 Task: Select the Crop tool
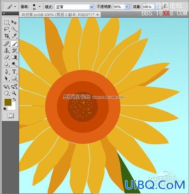pos(6,36)
